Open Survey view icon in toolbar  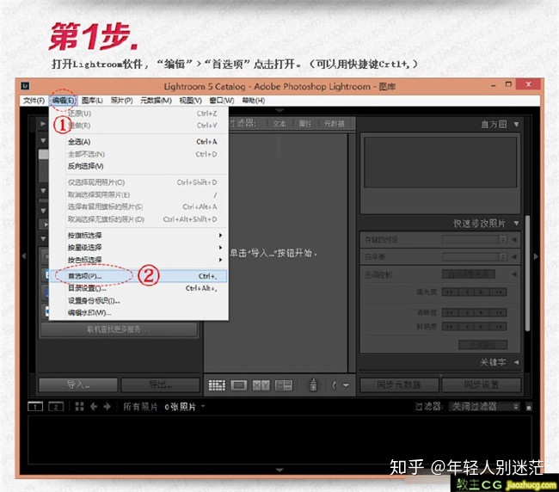point(284,385)
